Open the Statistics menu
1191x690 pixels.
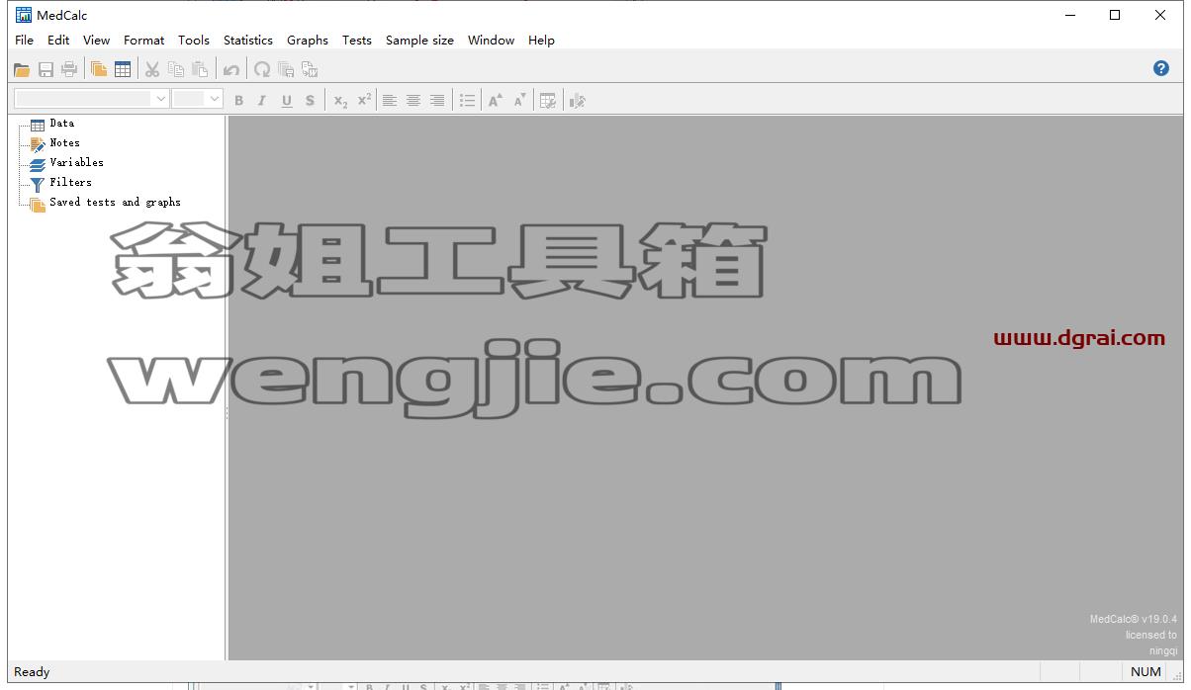248,41
